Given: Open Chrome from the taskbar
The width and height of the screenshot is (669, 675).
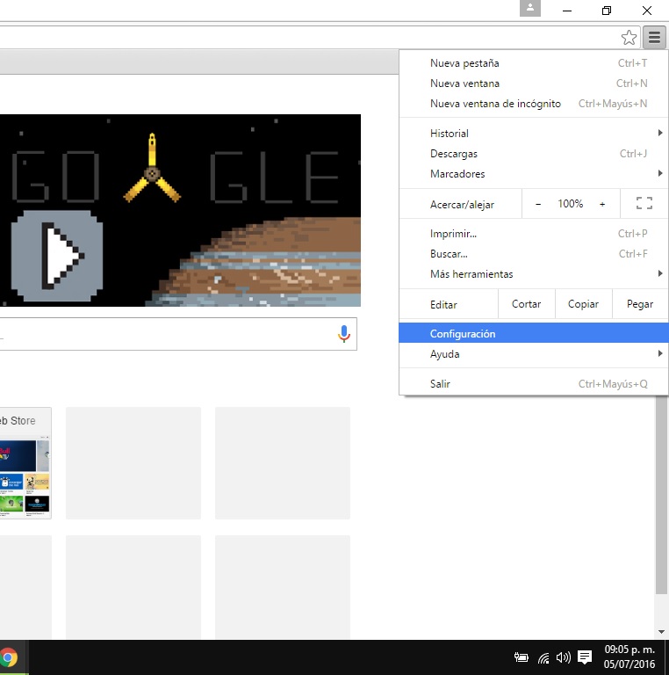Looking at the screenshot, I should pyautogui.click(x=10, y=657).
